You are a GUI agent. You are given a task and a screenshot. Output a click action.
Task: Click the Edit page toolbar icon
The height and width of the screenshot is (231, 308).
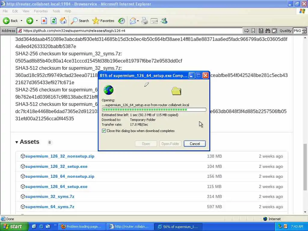click(154, 21)
